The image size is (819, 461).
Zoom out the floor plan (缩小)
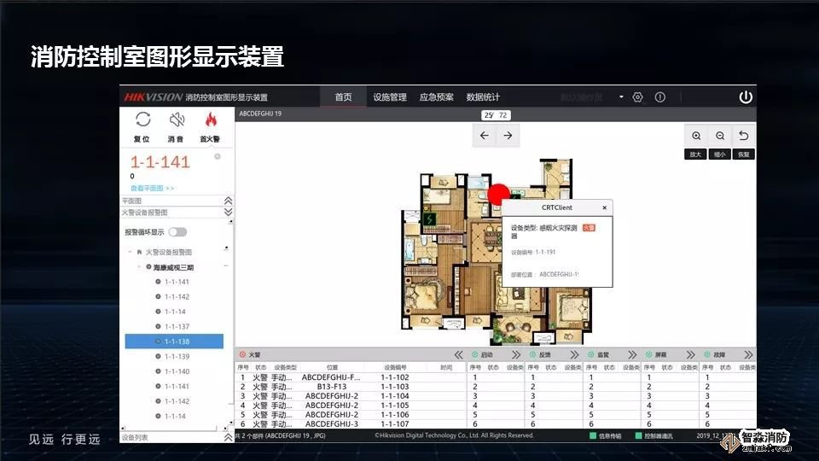click(x=720, y=136)
